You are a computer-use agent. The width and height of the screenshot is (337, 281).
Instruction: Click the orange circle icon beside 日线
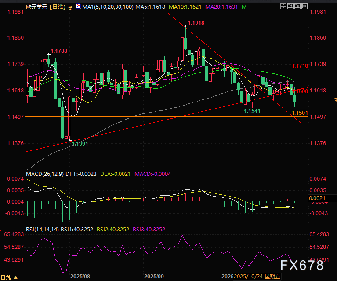coord(71,7)
